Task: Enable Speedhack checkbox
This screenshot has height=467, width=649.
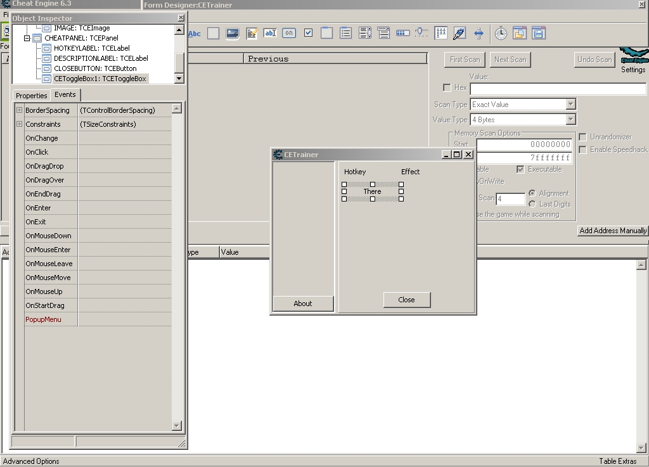Action: 582,150
